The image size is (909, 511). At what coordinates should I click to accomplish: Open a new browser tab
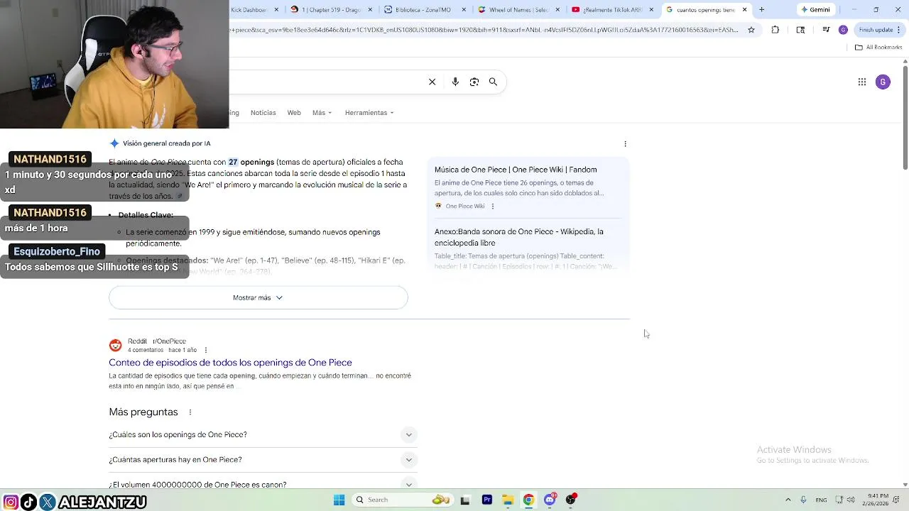click(x=761, y=10)
